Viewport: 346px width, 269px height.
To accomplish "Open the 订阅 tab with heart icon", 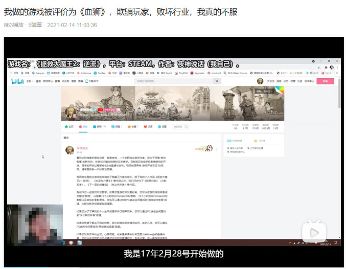I will pos(148,126).
